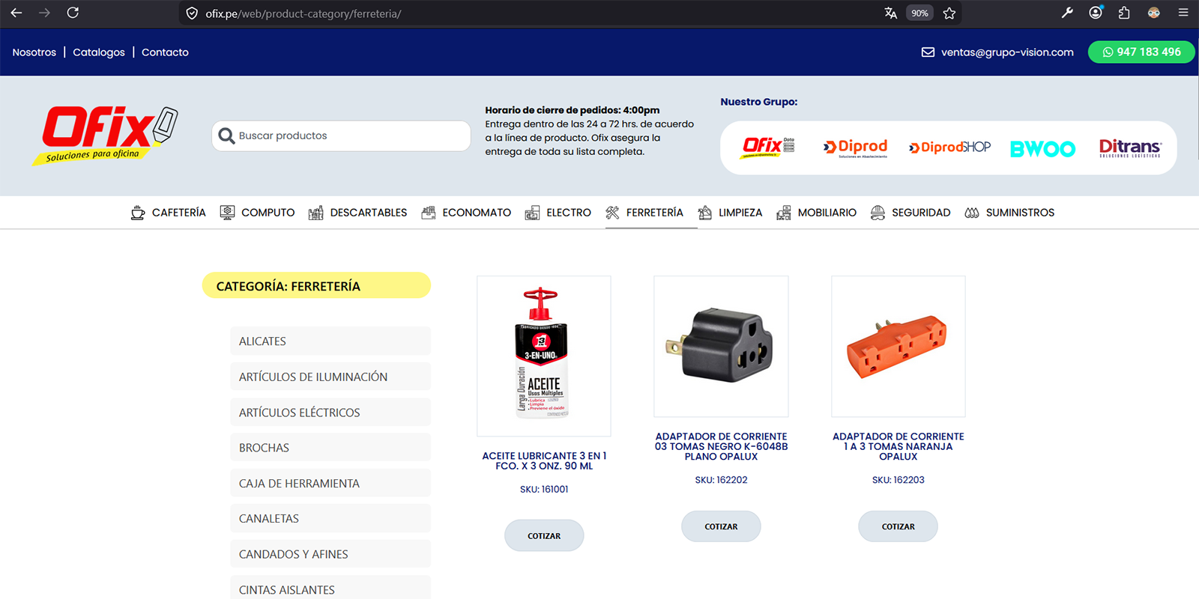The width and height of the screenshot is (1199, 599).
Task: Open the BROCHAS subcategory
Action: pyautogui.click(x=330, y=448)
